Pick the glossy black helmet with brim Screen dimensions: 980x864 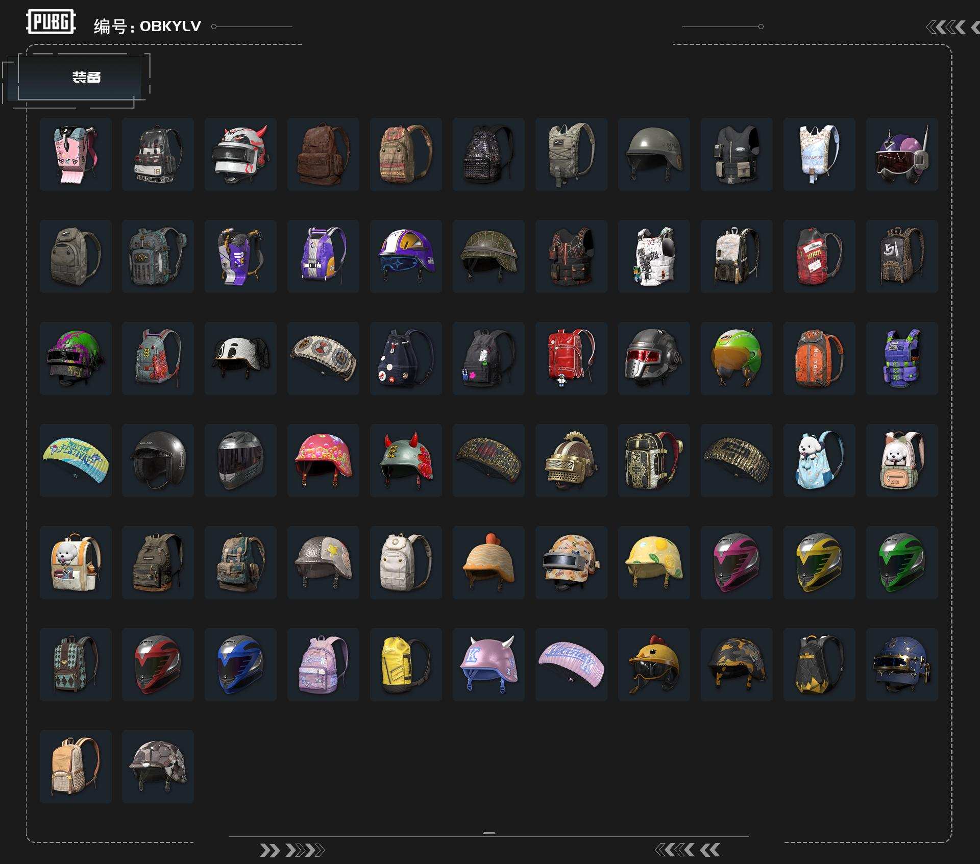(158, 460)
